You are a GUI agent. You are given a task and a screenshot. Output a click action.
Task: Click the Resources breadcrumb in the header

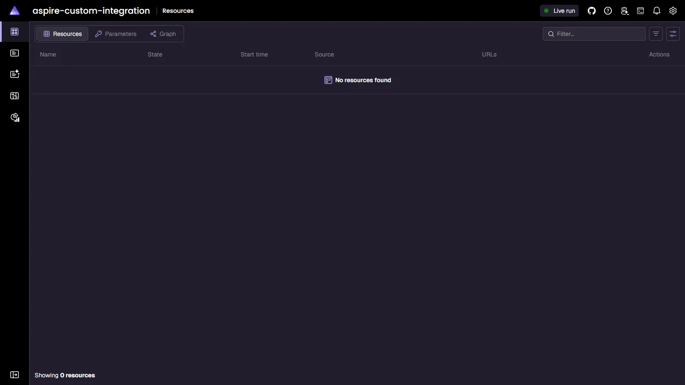tap(178, 11)
